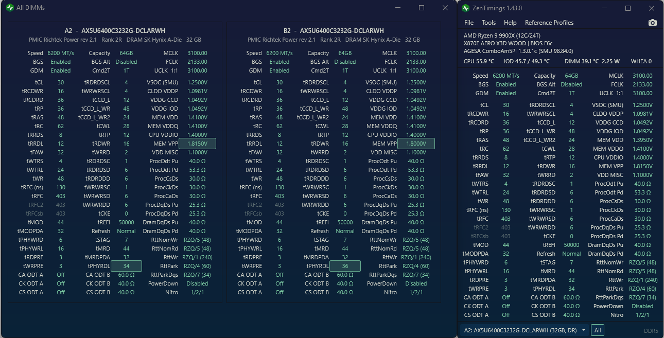Minimize the All DIMMs window

click(398, 8)
